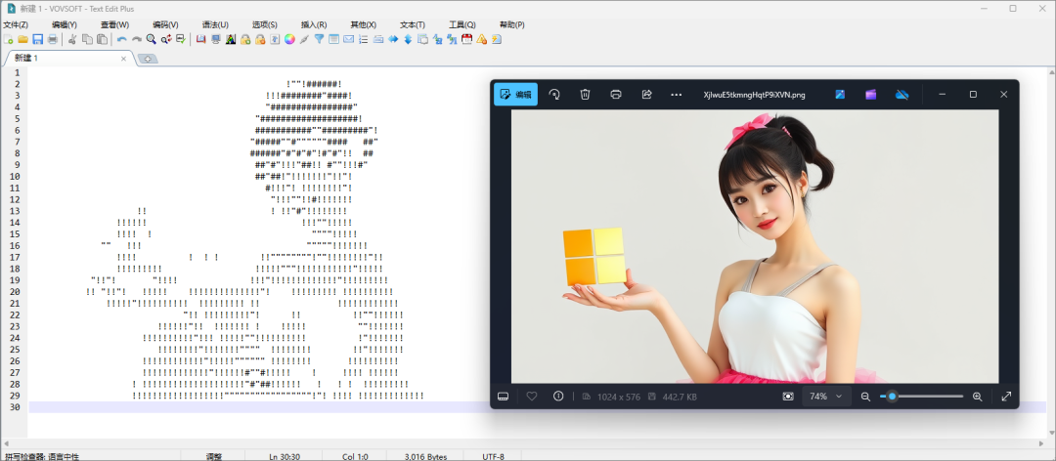This screenshot has width=1056, height=461.
Task: Rotate the image in Photos viewer
Action: (554, 94)
